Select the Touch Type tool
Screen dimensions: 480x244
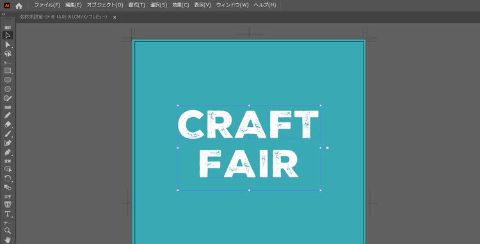(8, 204)
